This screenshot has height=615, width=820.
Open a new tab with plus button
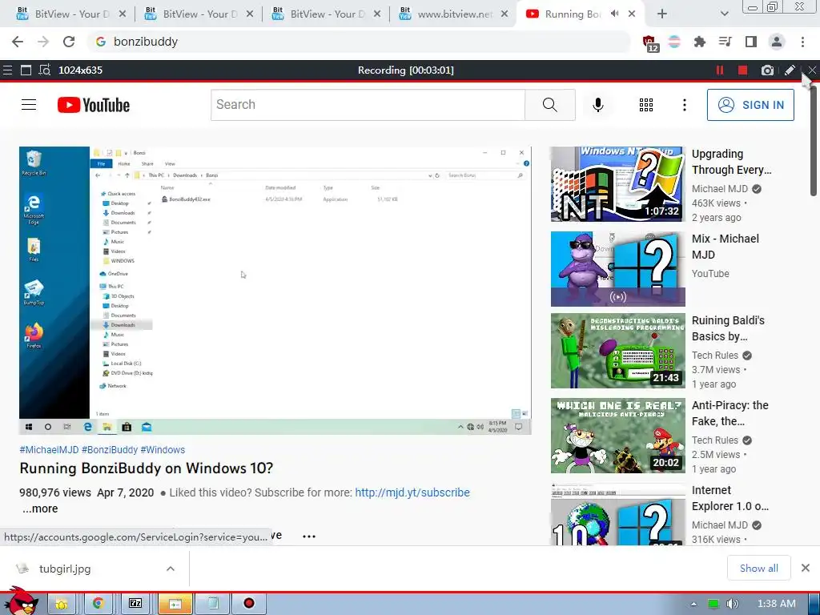tap(662, 14)
